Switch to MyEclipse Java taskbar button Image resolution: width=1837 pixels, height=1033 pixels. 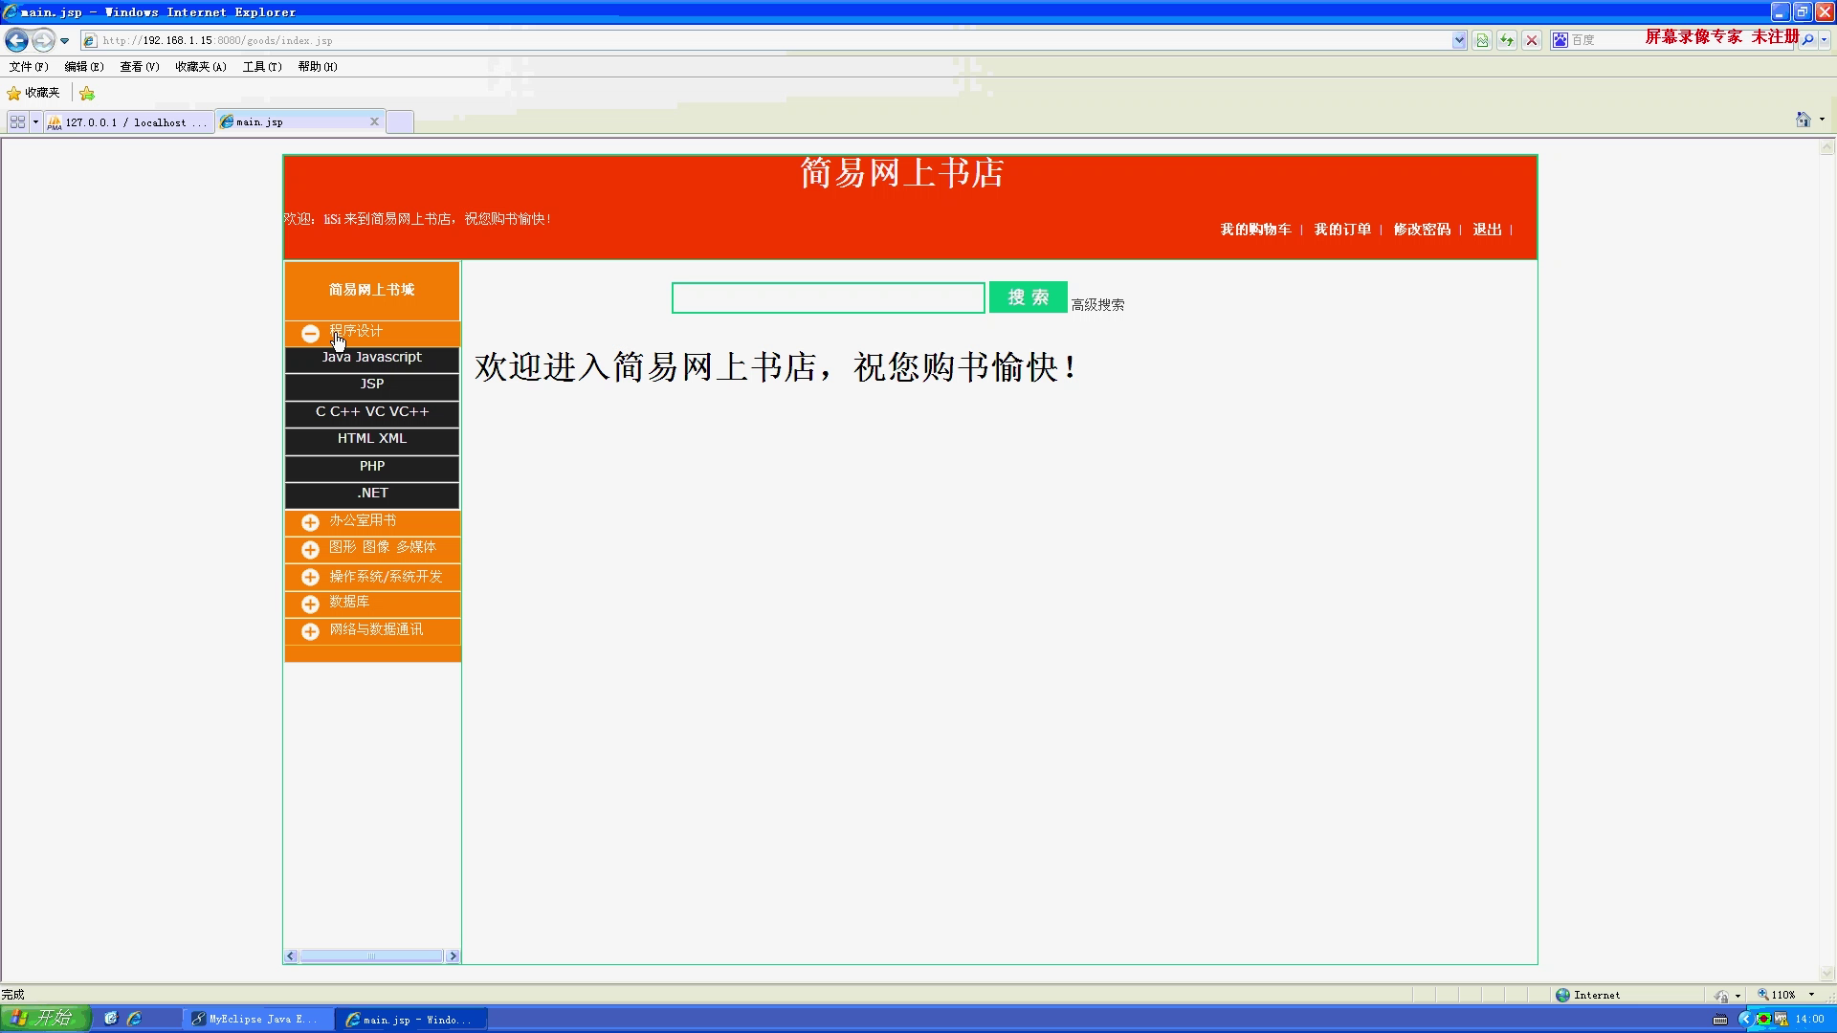point(258,1020)
